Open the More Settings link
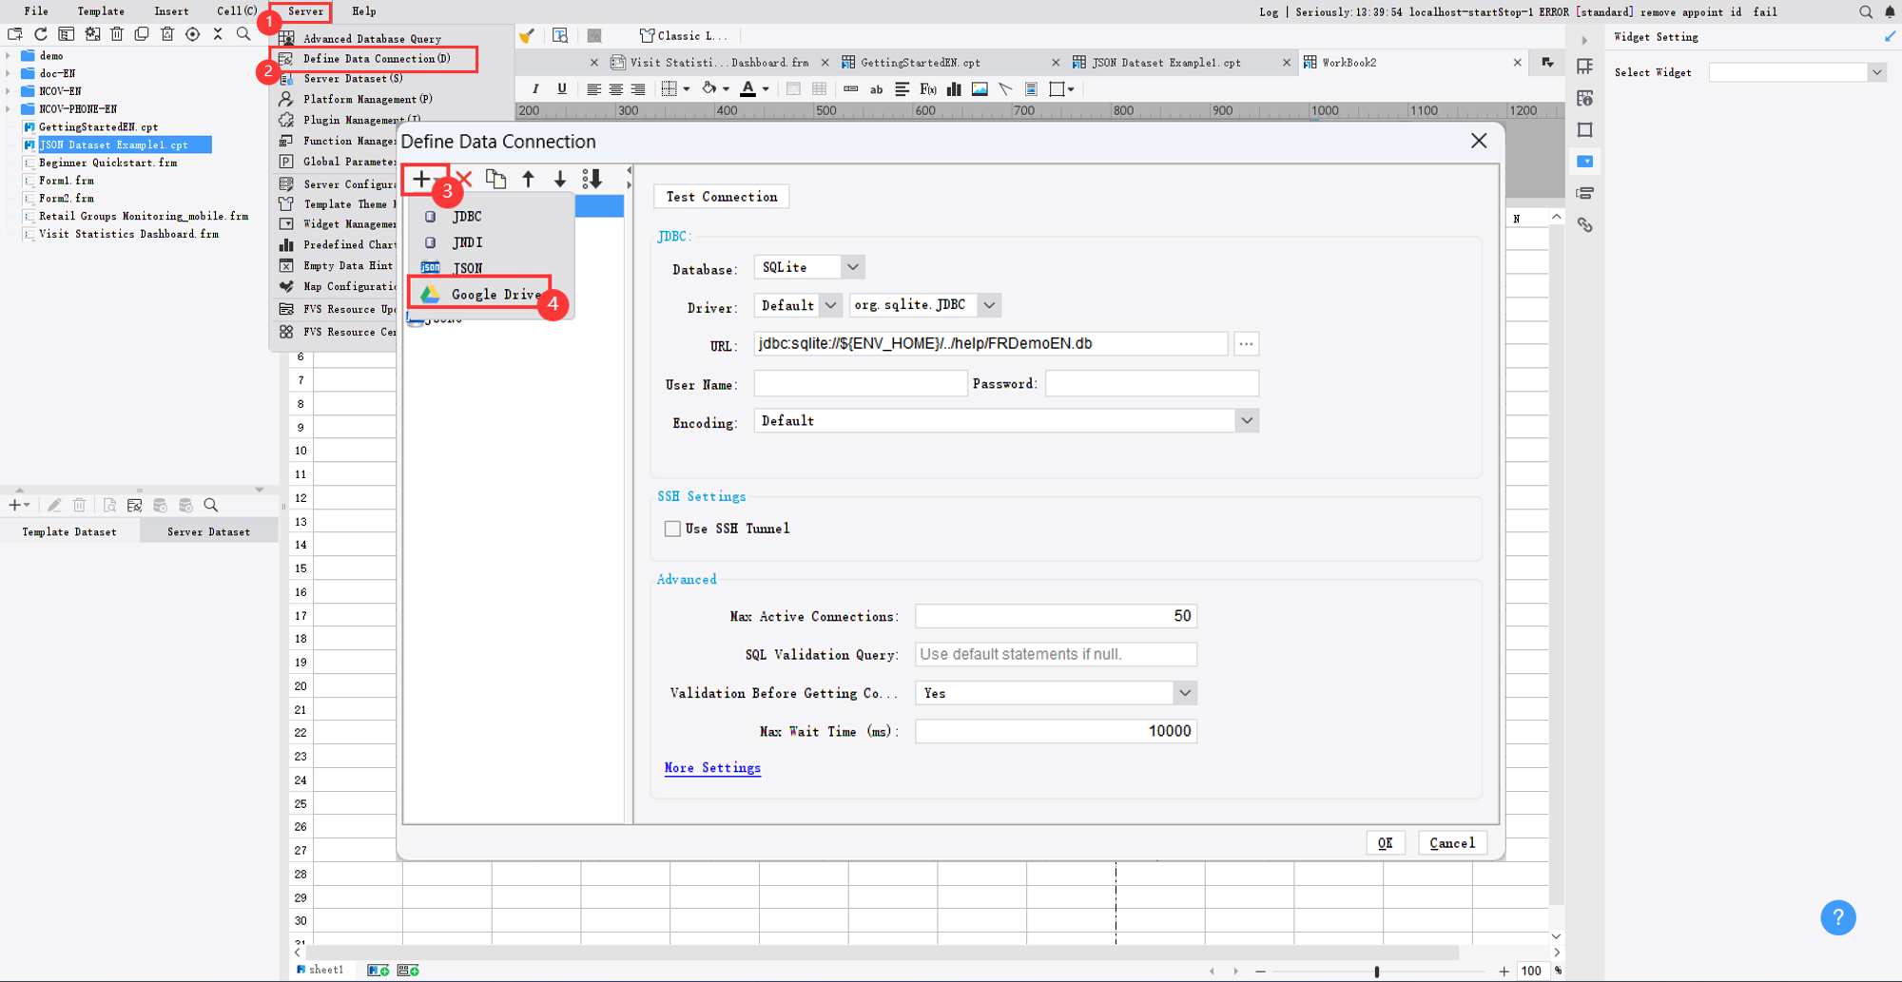1902x982 pixels. [x=711, y=767]
